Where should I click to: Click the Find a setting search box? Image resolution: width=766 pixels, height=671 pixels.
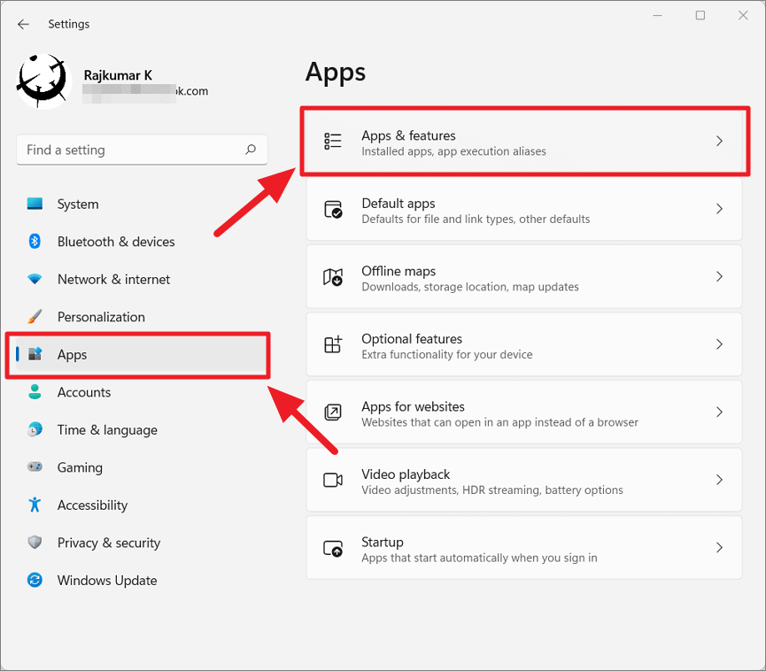tap(142, 150)
